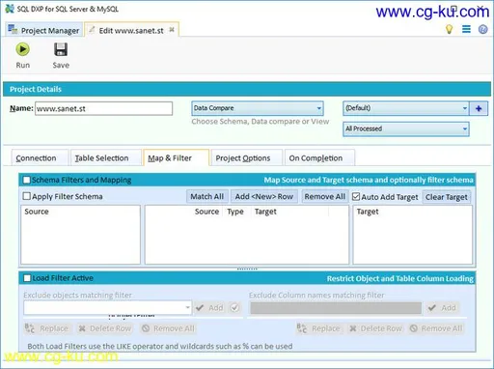Click Add next to column names filter

(x=442, y=308)
